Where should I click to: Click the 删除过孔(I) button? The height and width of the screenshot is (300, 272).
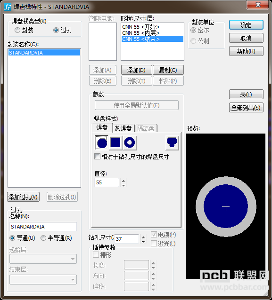click(x=62, y=197)
